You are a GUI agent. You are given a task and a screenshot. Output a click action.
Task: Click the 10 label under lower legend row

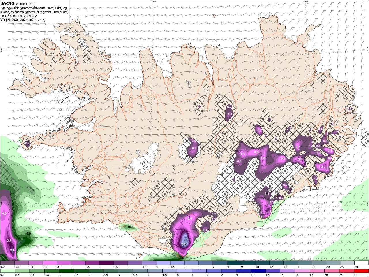pos(253,275)
